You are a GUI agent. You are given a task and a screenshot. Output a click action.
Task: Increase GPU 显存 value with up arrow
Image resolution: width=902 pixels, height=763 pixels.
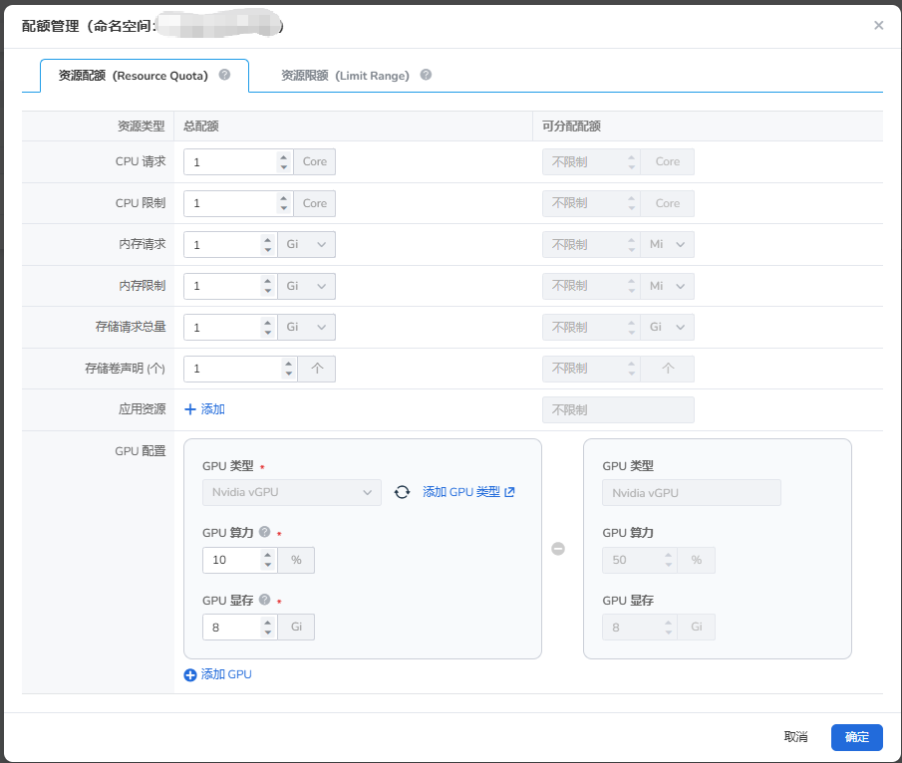pyautogui.click(x=267, y=623)
